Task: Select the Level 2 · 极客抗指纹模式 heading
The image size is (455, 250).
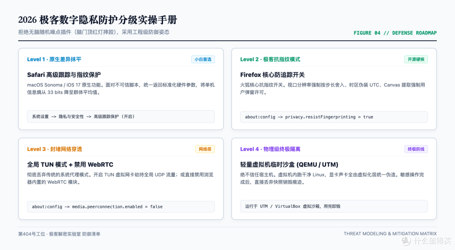Action: point(270,59)
